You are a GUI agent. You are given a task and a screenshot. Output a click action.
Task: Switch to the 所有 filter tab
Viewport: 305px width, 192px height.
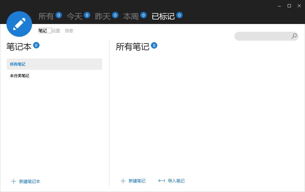[46, 16]
